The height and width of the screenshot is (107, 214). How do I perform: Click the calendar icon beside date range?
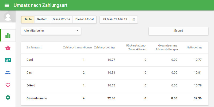click(134, 20)
